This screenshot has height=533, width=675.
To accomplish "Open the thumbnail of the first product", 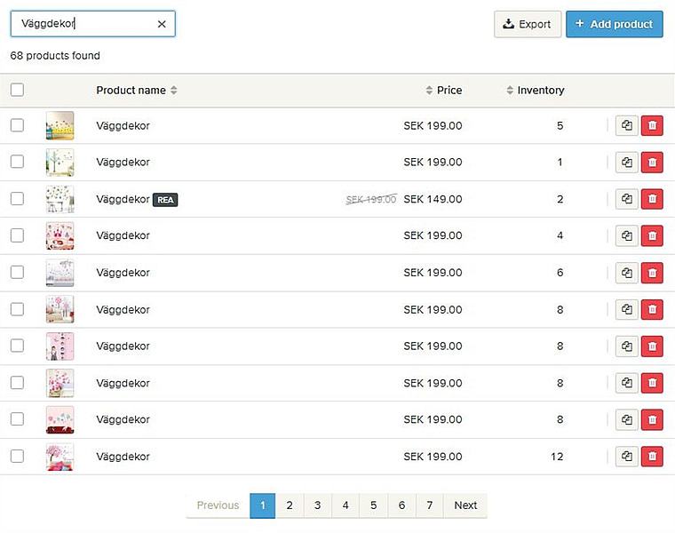I will point(60,126).
